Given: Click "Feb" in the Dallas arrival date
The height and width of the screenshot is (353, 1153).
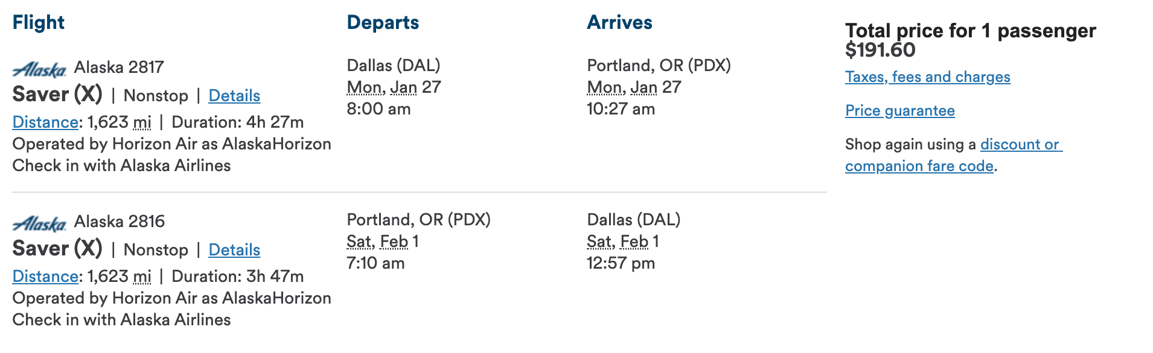Looking at the screenshot, I should point(634,242).
